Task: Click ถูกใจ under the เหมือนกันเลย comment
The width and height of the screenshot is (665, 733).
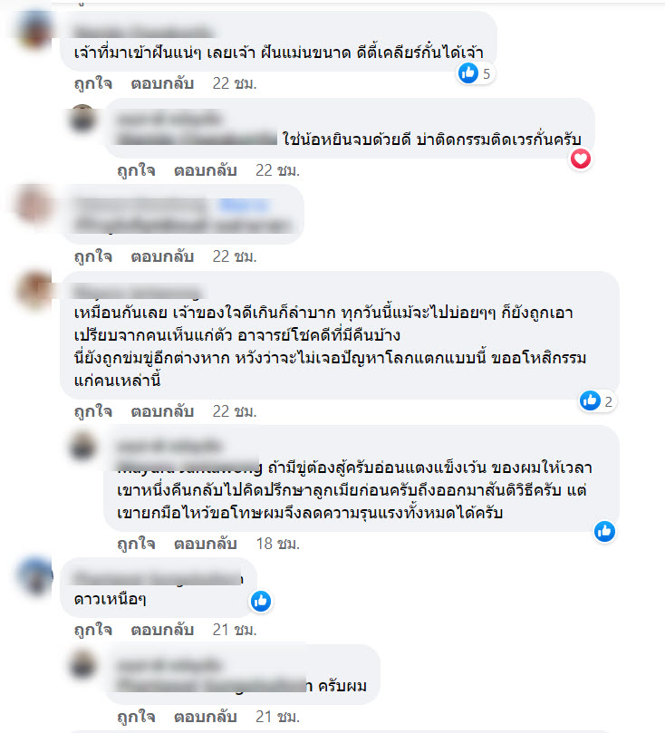Action: (x=93, y=412)
